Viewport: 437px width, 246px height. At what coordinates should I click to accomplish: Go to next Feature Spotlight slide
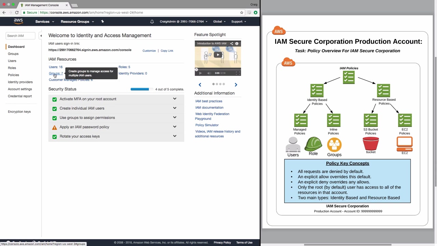pos(236,84)
